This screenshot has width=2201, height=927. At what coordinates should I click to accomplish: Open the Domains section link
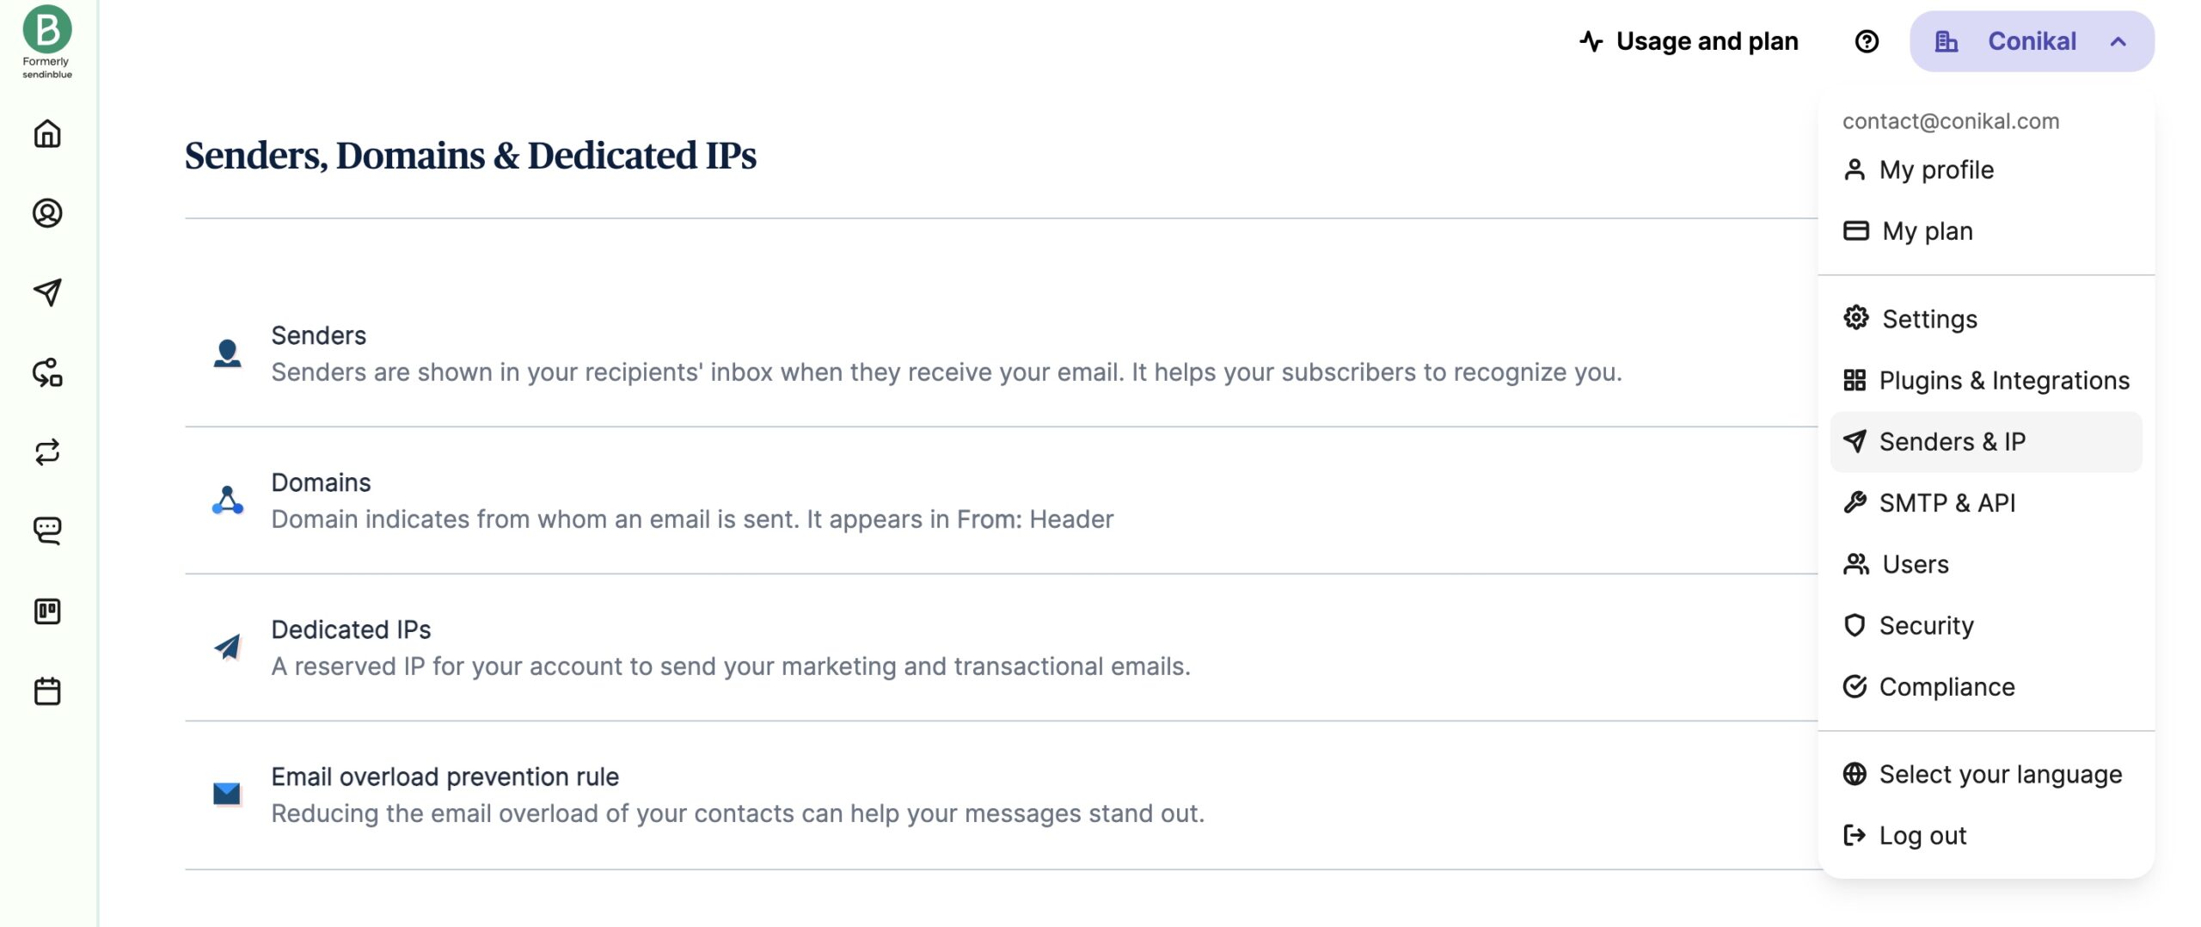coord(321,482)
